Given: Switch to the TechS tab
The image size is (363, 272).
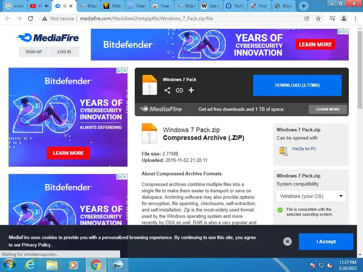Looking at the screenshot, I should [235, 6].
